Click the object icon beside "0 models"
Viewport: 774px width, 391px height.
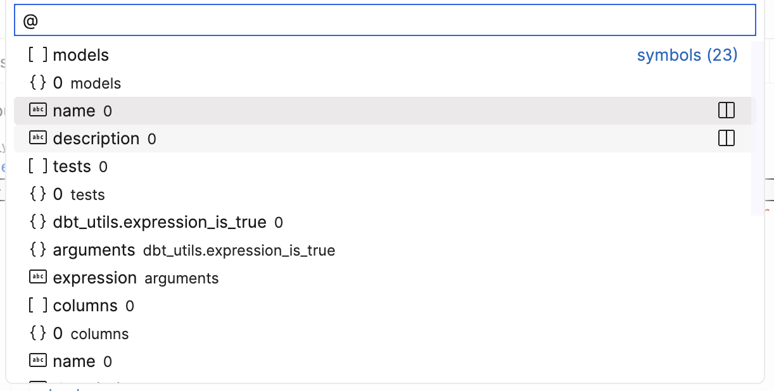(38, 82)
